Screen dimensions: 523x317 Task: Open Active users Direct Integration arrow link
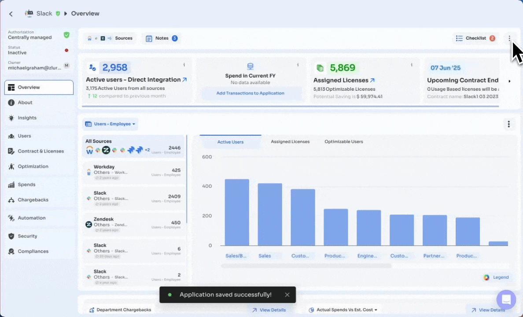coord(184,80)
